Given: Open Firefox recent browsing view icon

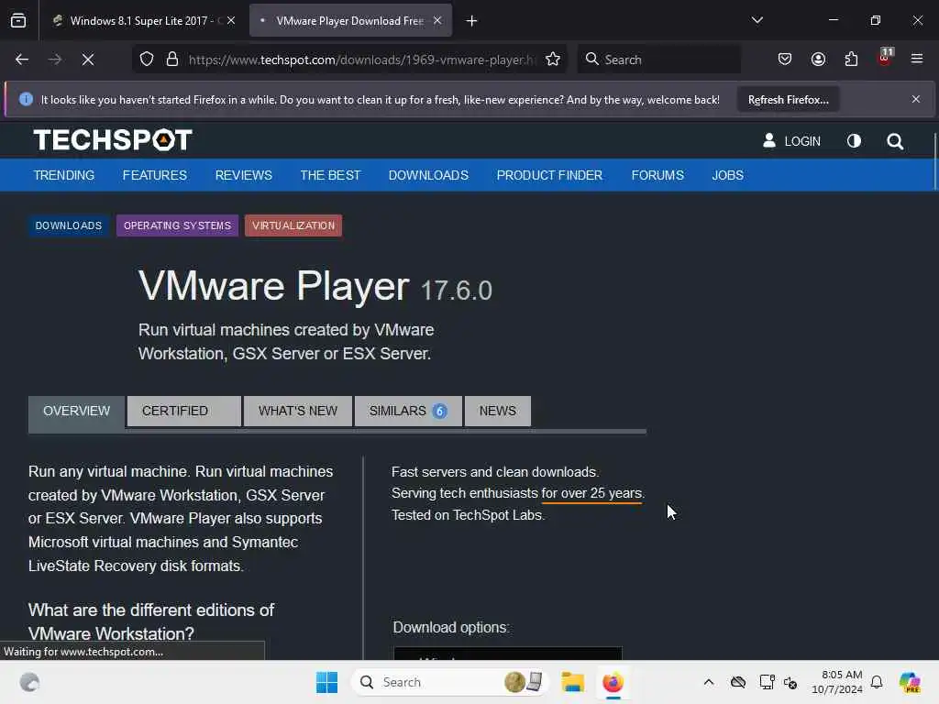Looking at the screenshot, I should click(18, 20).
